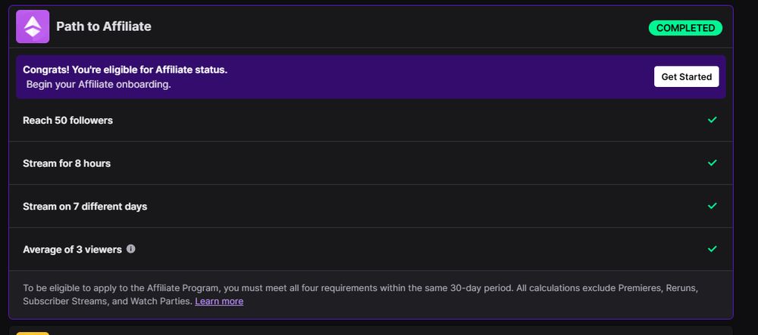Click the yellow achievement icon at the bottom
758x335 pixels.
tap(33, 332)
